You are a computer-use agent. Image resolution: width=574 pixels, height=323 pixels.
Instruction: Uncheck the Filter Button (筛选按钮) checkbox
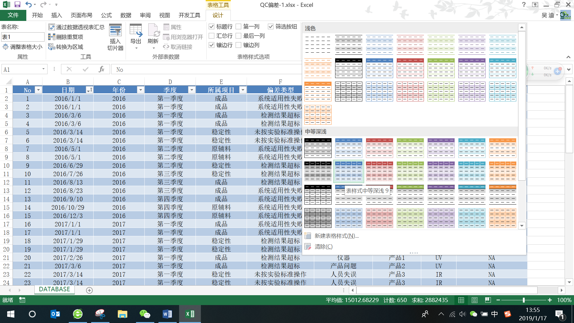click(271, 27)
